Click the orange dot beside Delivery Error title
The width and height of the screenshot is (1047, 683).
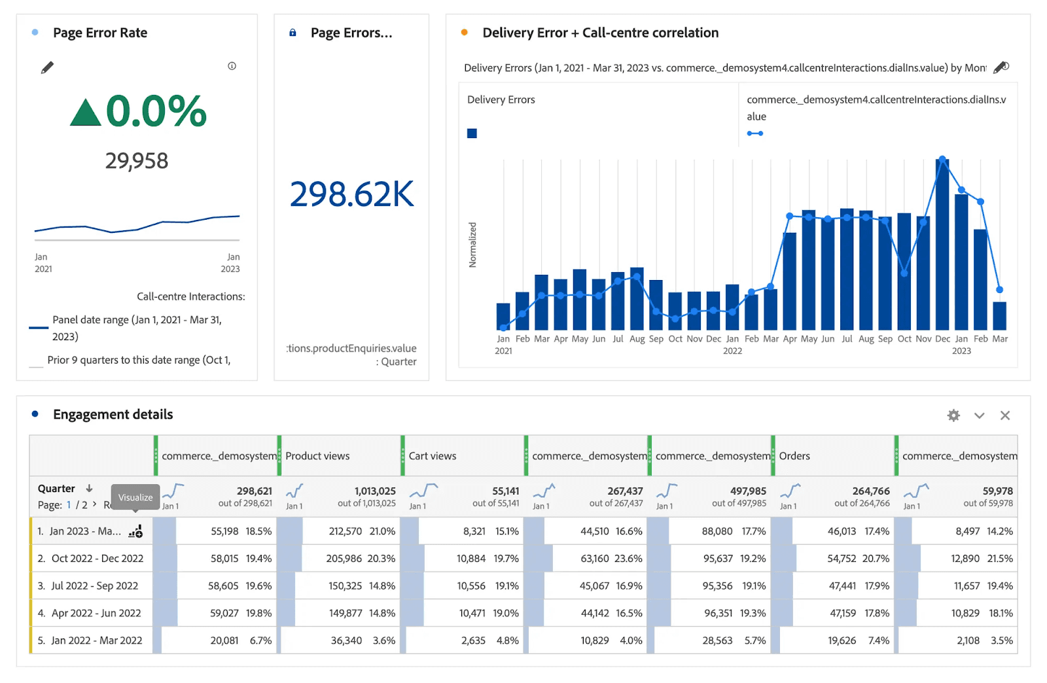click(464, 33)
